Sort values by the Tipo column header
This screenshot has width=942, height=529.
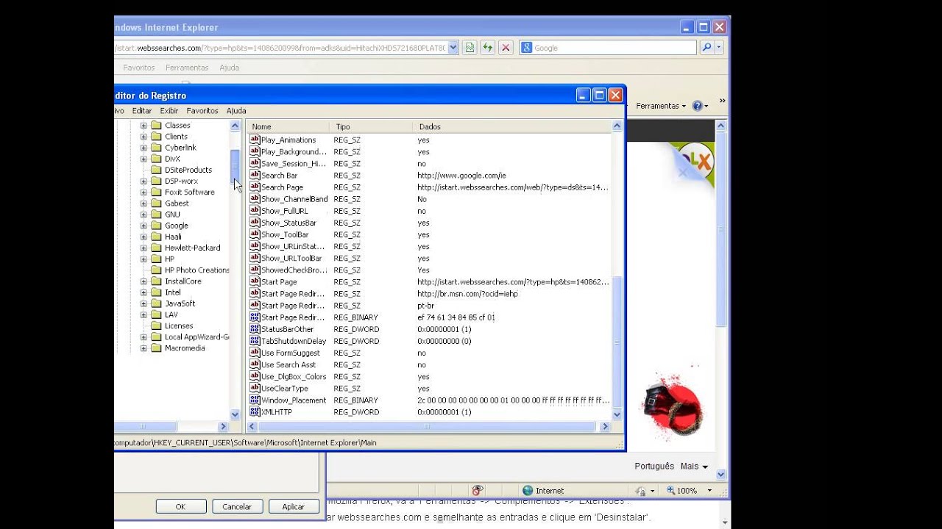[372, 126]
